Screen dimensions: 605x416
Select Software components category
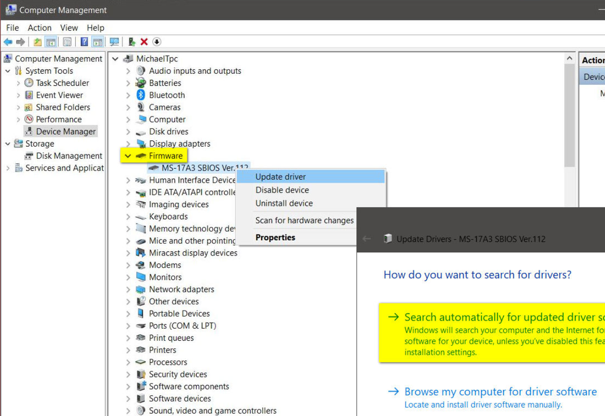click(189, 386)
